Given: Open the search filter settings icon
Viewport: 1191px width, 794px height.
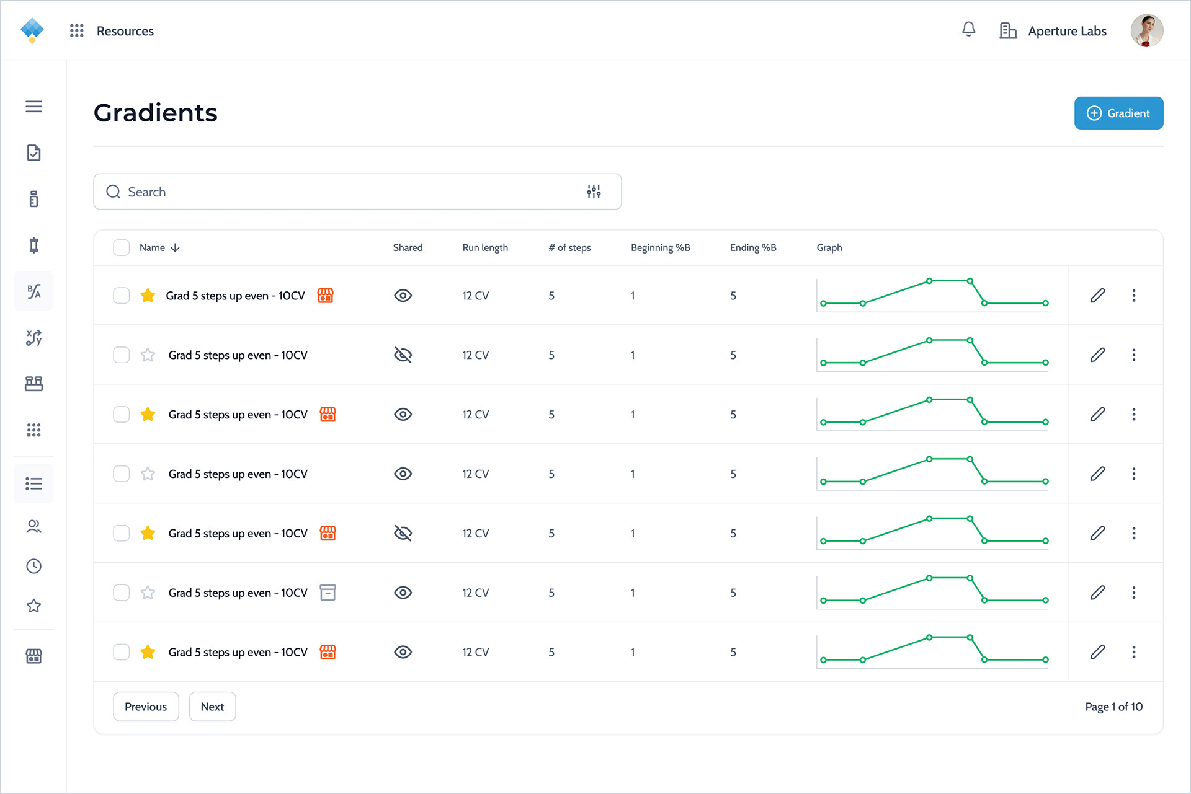Looking at the screenshot, I should [x=594, y=192].
